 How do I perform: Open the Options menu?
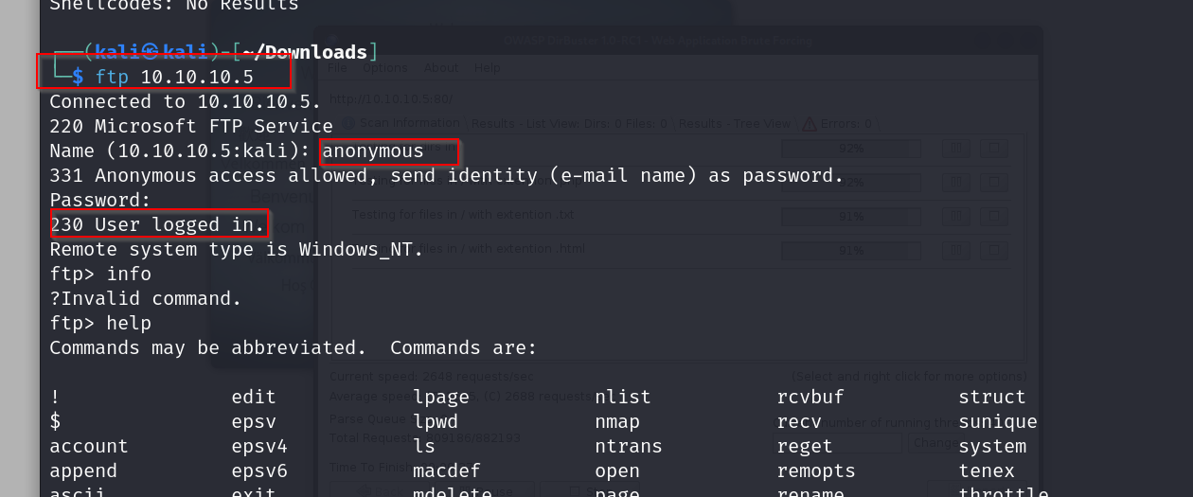pos(385,68)
